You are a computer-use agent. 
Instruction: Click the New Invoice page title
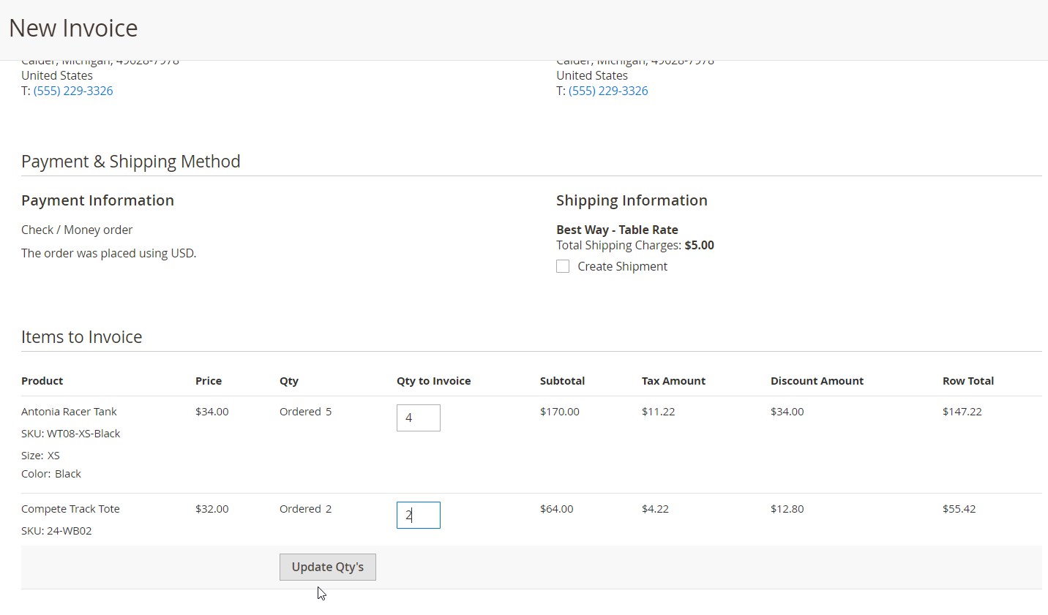[73, 28]
